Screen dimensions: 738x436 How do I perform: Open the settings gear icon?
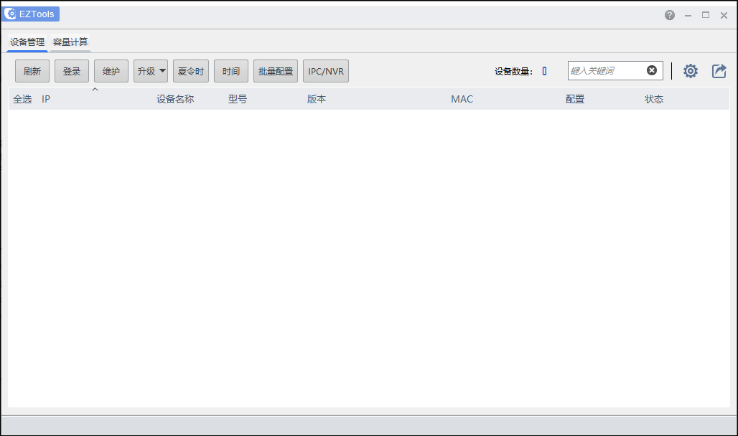click(x=690, y=71)
